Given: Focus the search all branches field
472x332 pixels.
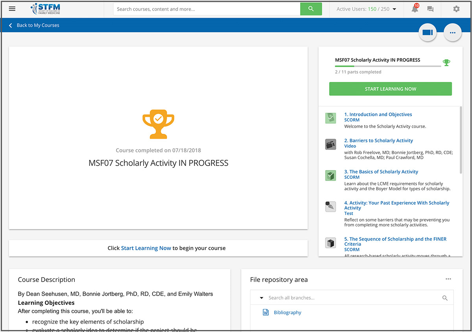Looking at the screenshot, I should click(x=352, y=298).
